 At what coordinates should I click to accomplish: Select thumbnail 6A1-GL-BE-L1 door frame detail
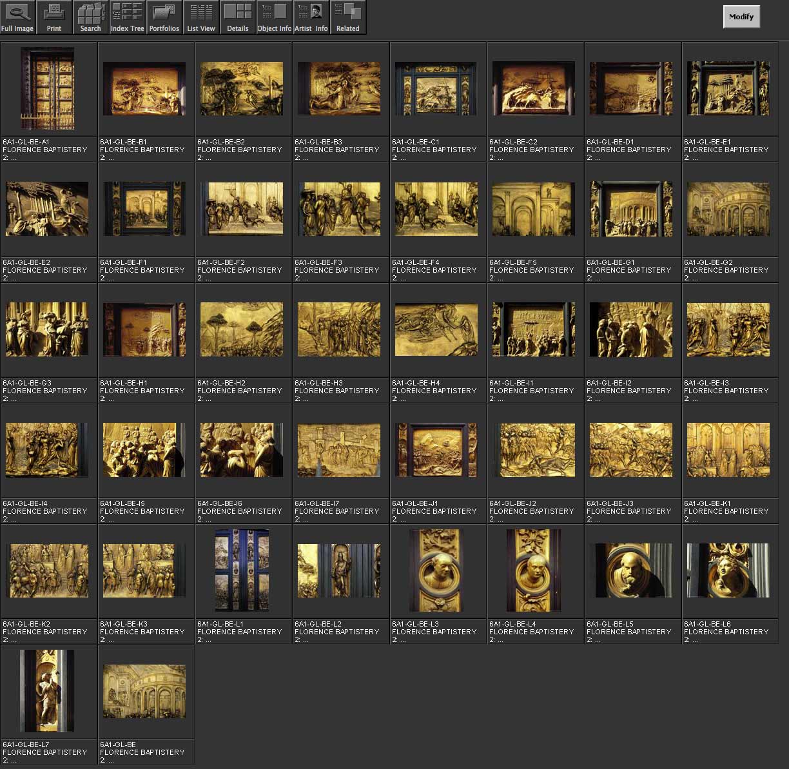click(242, 570)
